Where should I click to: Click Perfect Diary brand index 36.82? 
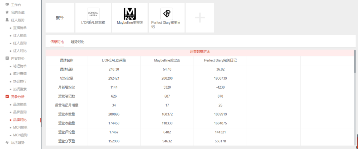(x=220, y=69)
